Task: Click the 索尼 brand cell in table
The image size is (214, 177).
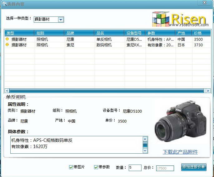Action: point(70,45)
